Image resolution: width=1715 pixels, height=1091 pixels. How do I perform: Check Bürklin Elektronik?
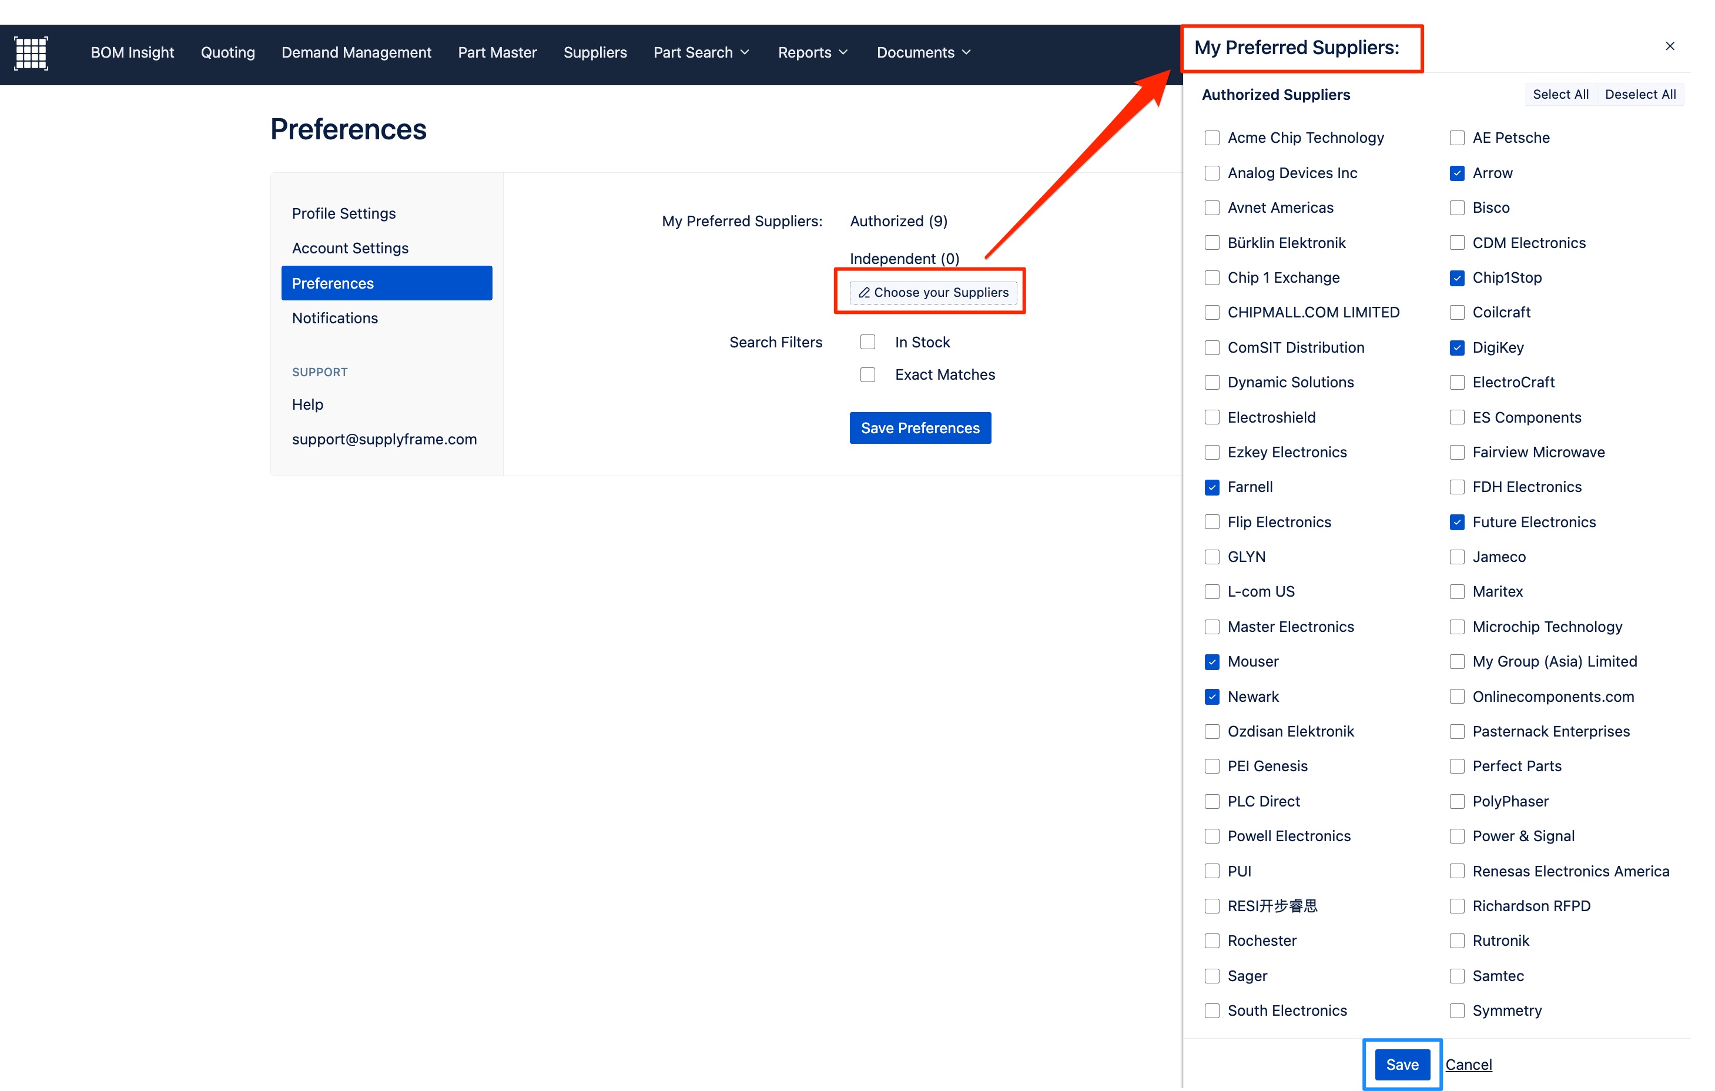tap(1211, 242)
